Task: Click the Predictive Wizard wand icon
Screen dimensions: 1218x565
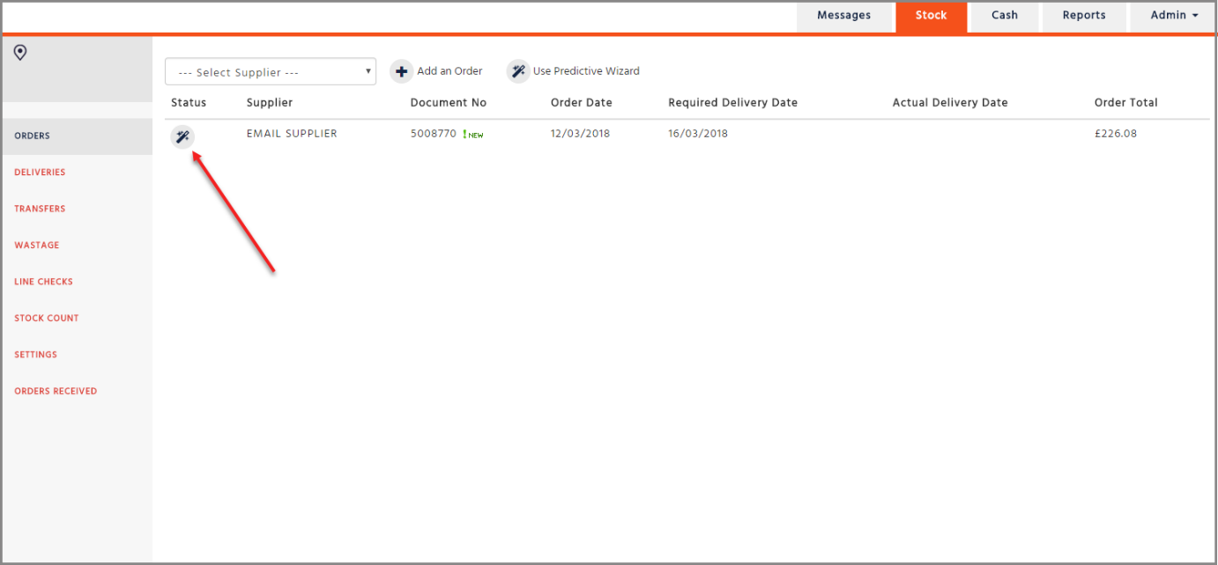Action: coord(518,71)
